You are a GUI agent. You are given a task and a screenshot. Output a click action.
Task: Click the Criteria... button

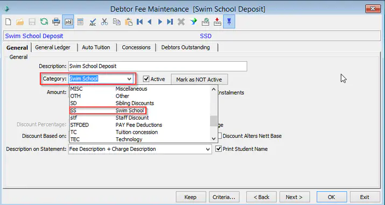click(224, 197)
